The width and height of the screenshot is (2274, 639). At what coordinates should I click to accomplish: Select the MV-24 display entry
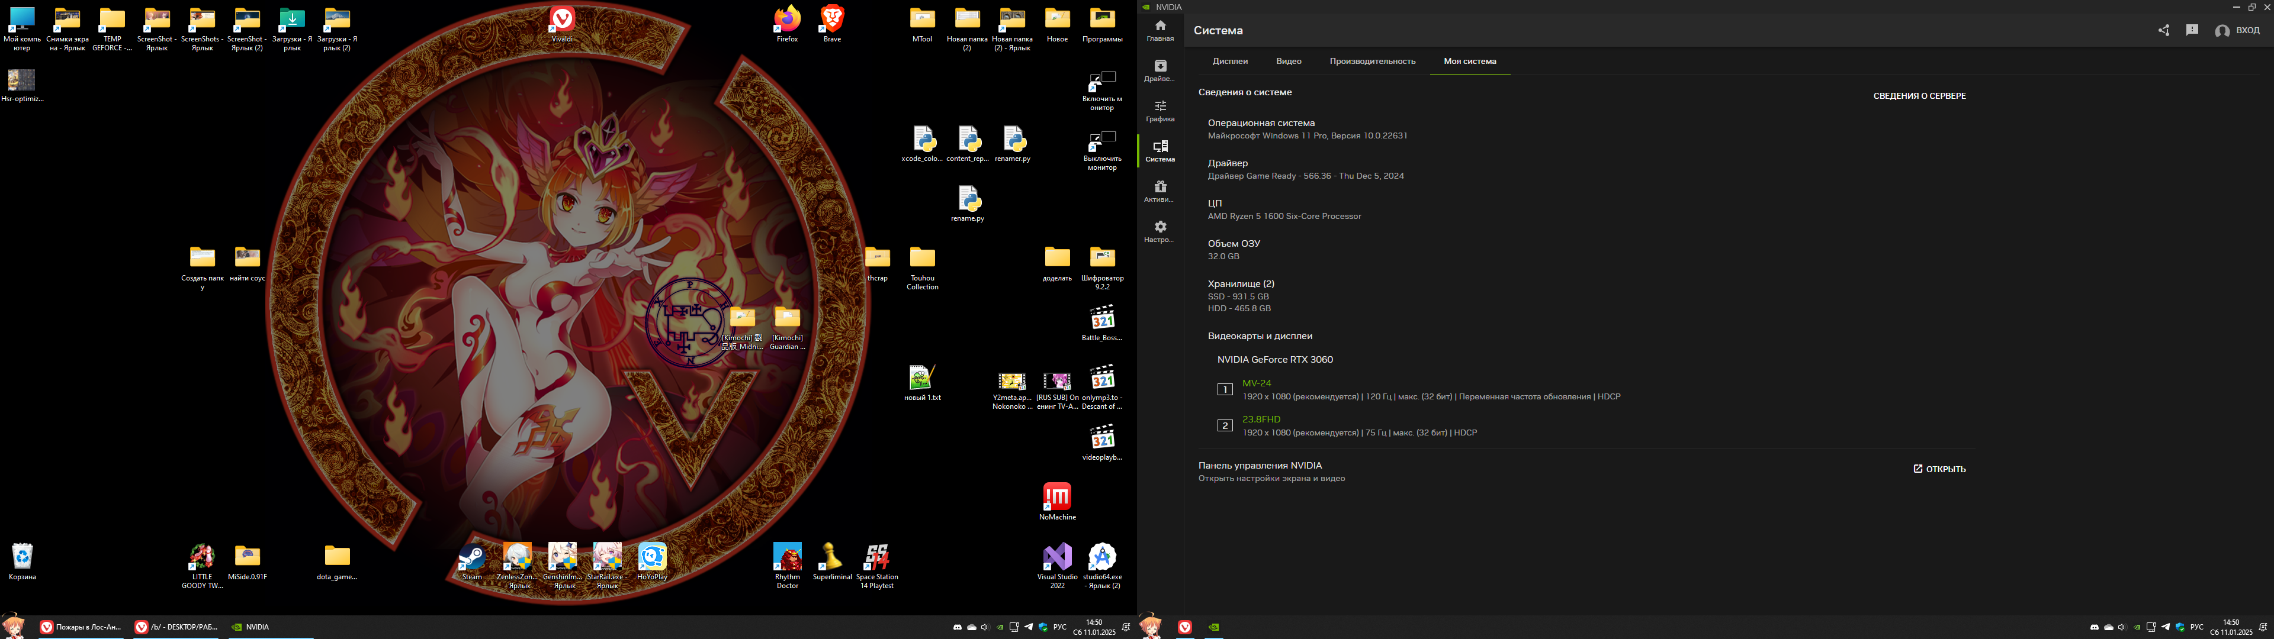coord(1256,383)
